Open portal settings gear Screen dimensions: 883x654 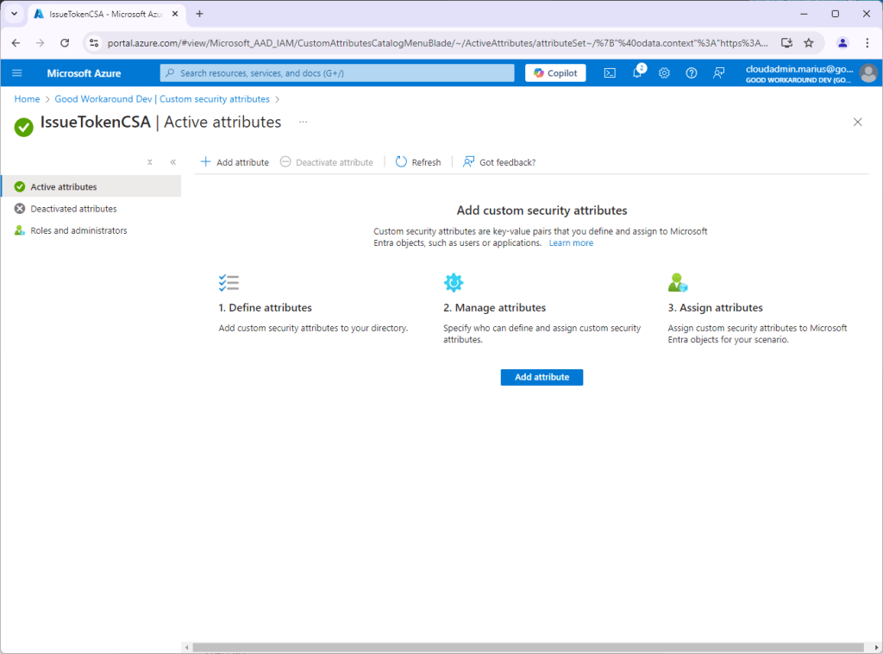[664, 73]
